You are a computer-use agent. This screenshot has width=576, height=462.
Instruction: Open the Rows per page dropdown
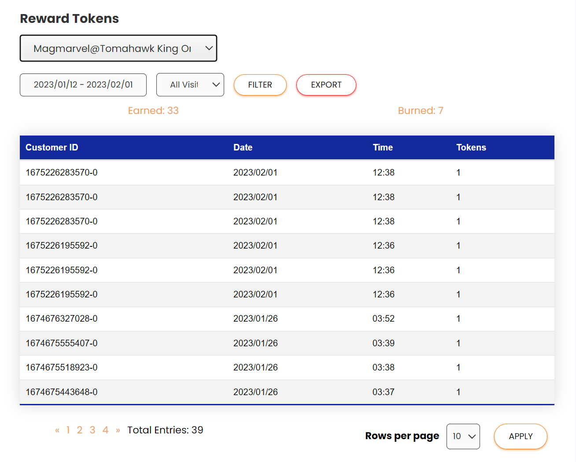(463, 436)
